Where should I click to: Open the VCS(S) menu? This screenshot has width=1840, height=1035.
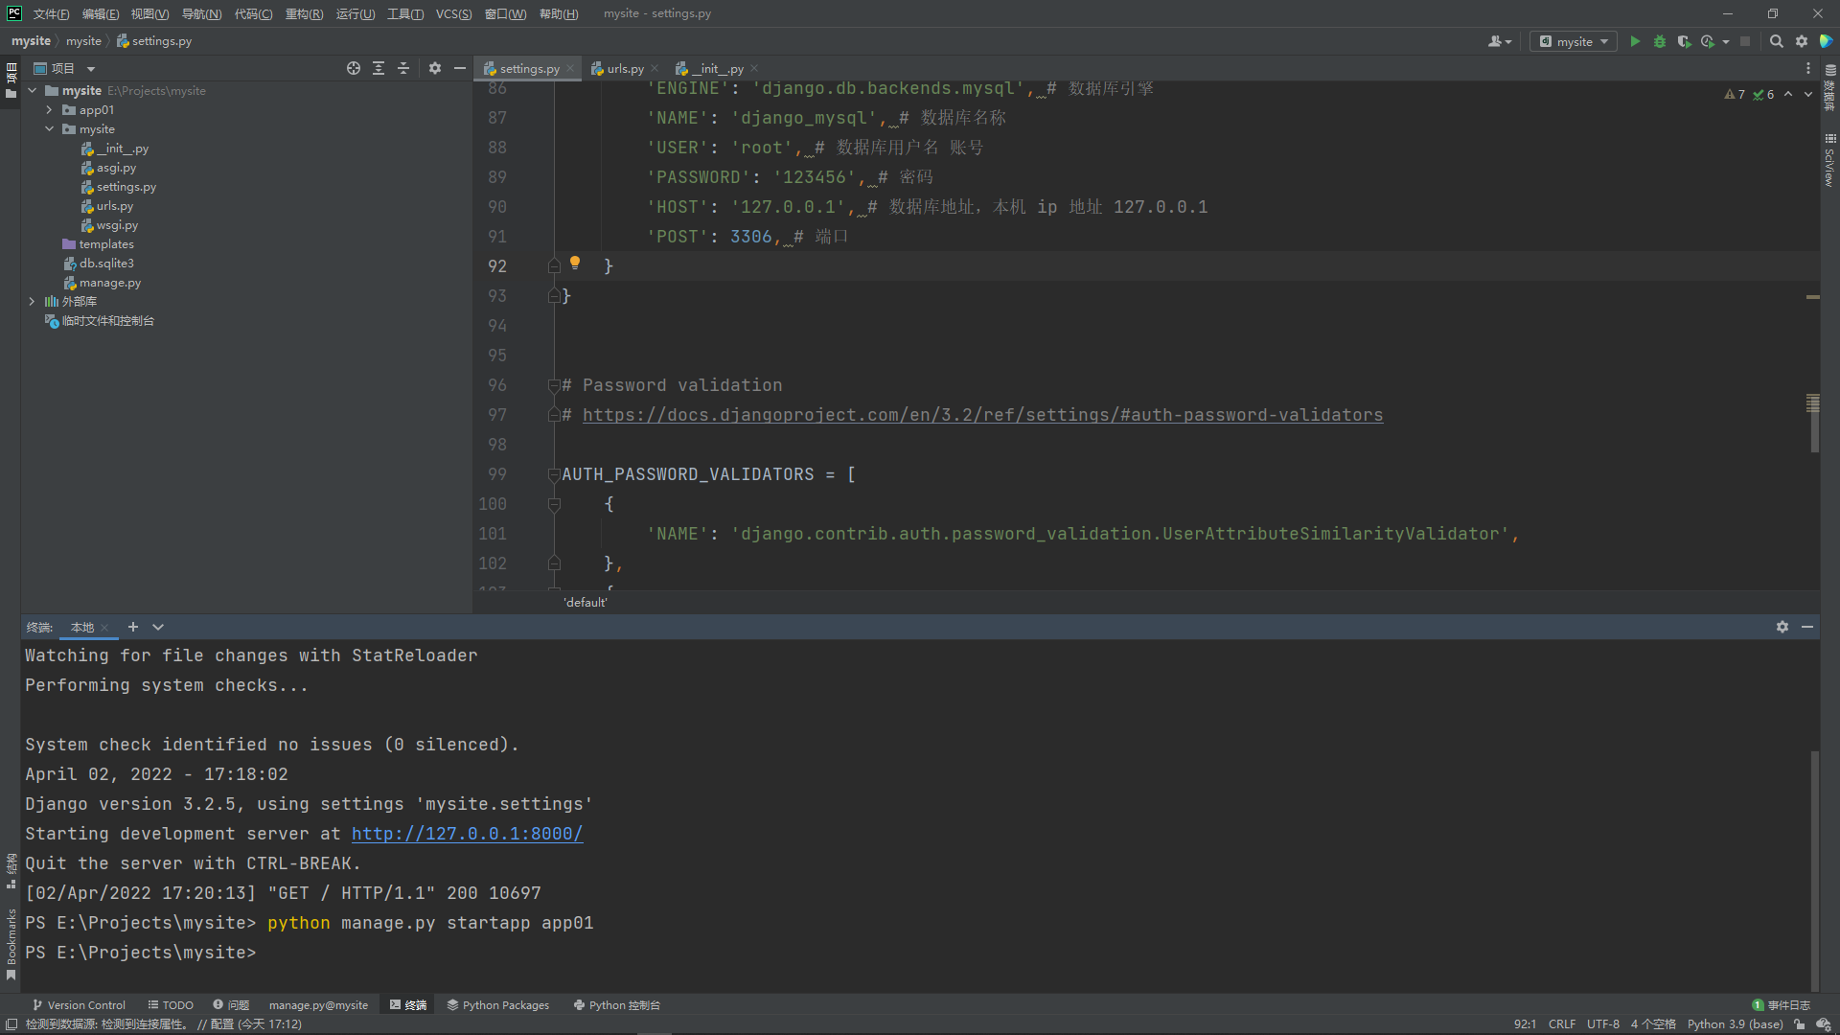click(x=453, y=13)
